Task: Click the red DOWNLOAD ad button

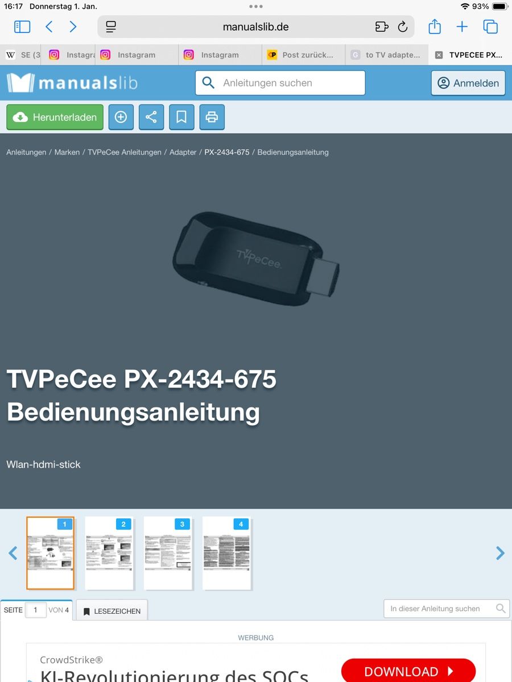Action: pyautogui.click(x=408, y=671)
